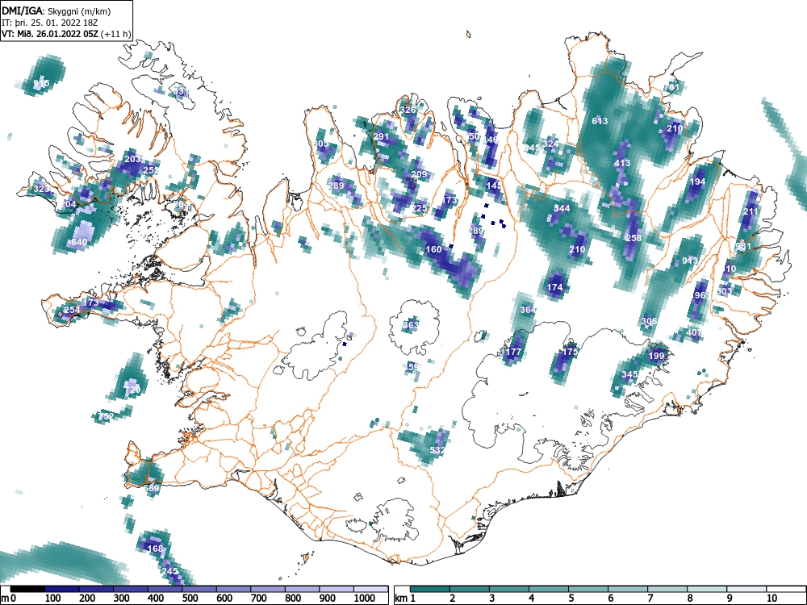Click the 168 value offshore southwest
807x605 pixels.
pyautogui.click(x=155, y=549)
